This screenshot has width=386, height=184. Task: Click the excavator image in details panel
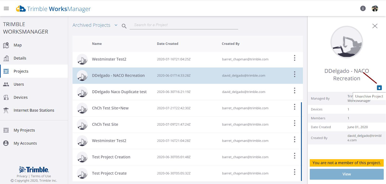pos(347,42)
